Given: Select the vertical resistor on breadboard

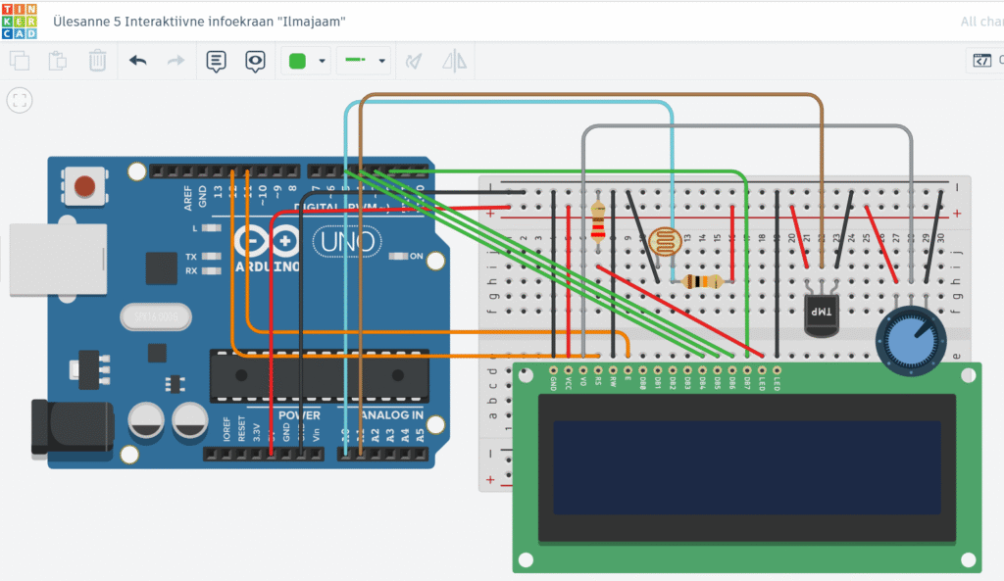Looking at the screenshot, I should (x=598, y=220).
